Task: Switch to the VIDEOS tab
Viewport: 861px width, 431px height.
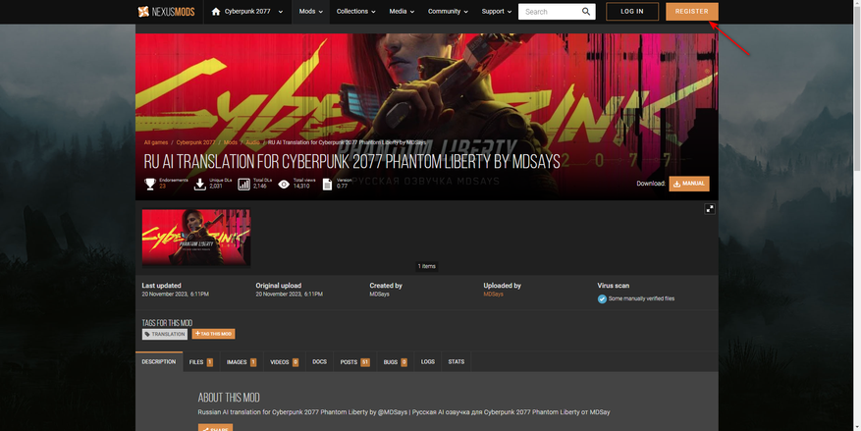Action: pyautogui.click(x=285, y=362)
